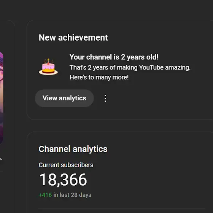Image resolution: width=213 pixels, height=213 pixels.
Task: Click the birthday cake achievement icon
Action: point(48,67)
